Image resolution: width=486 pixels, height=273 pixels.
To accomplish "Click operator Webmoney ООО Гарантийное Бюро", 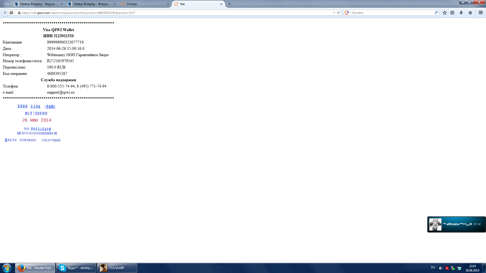I will (x=78, y=55).
